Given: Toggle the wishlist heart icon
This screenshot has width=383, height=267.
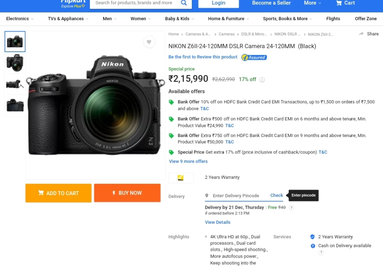Looking at the screenshot, I should point(149,42).
